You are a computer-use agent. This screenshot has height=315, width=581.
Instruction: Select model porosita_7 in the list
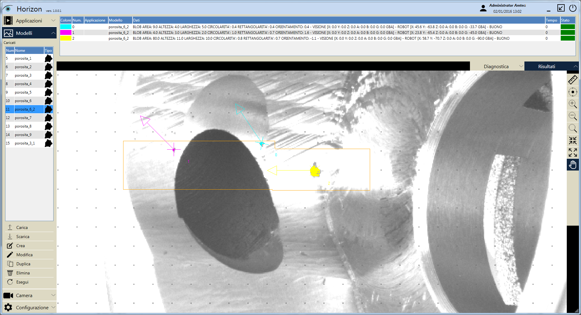pyautogui.click(x=29, y=118)
